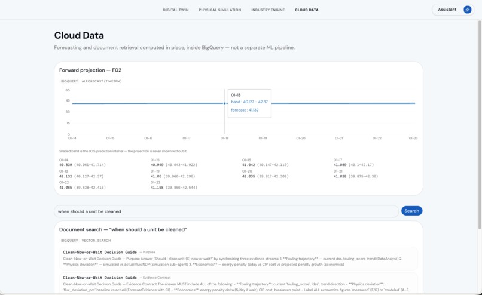Image resolution: width=482 pixels, height=295 pixels.
Task: Click the 01-21 x-axis label
Action: point(338,138)
